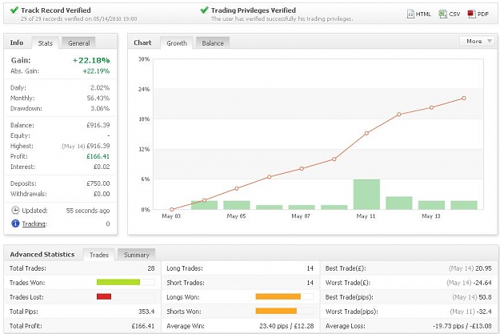Click the 30% y-axis label
The width and height of the screenshot is (500, 334).
pos(144,59)
